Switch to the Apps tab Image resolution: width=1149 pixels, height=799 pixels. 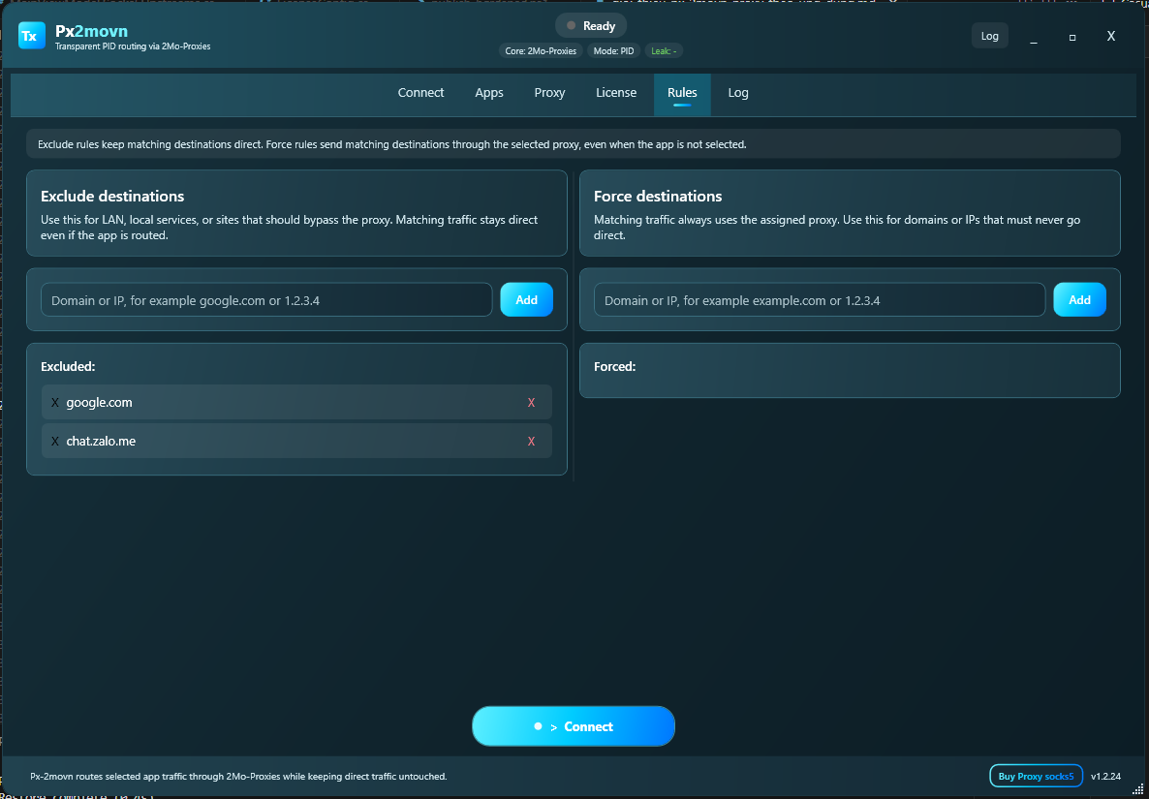tap(489, 93)
